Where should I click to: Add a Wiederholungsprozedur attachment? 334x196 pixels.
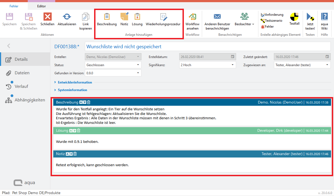pos(163,17)
